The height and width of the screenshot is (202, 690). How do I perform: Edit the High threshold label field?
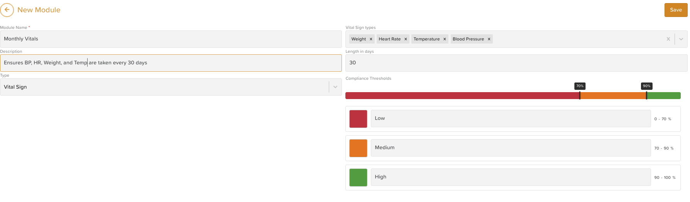[511, 177]
